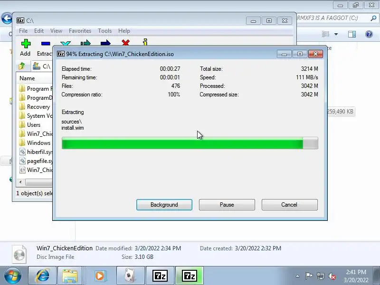This screenshot has height=285, width=380.
Task: Open Internet Explorer from taskbar
Action: [43, 276]
